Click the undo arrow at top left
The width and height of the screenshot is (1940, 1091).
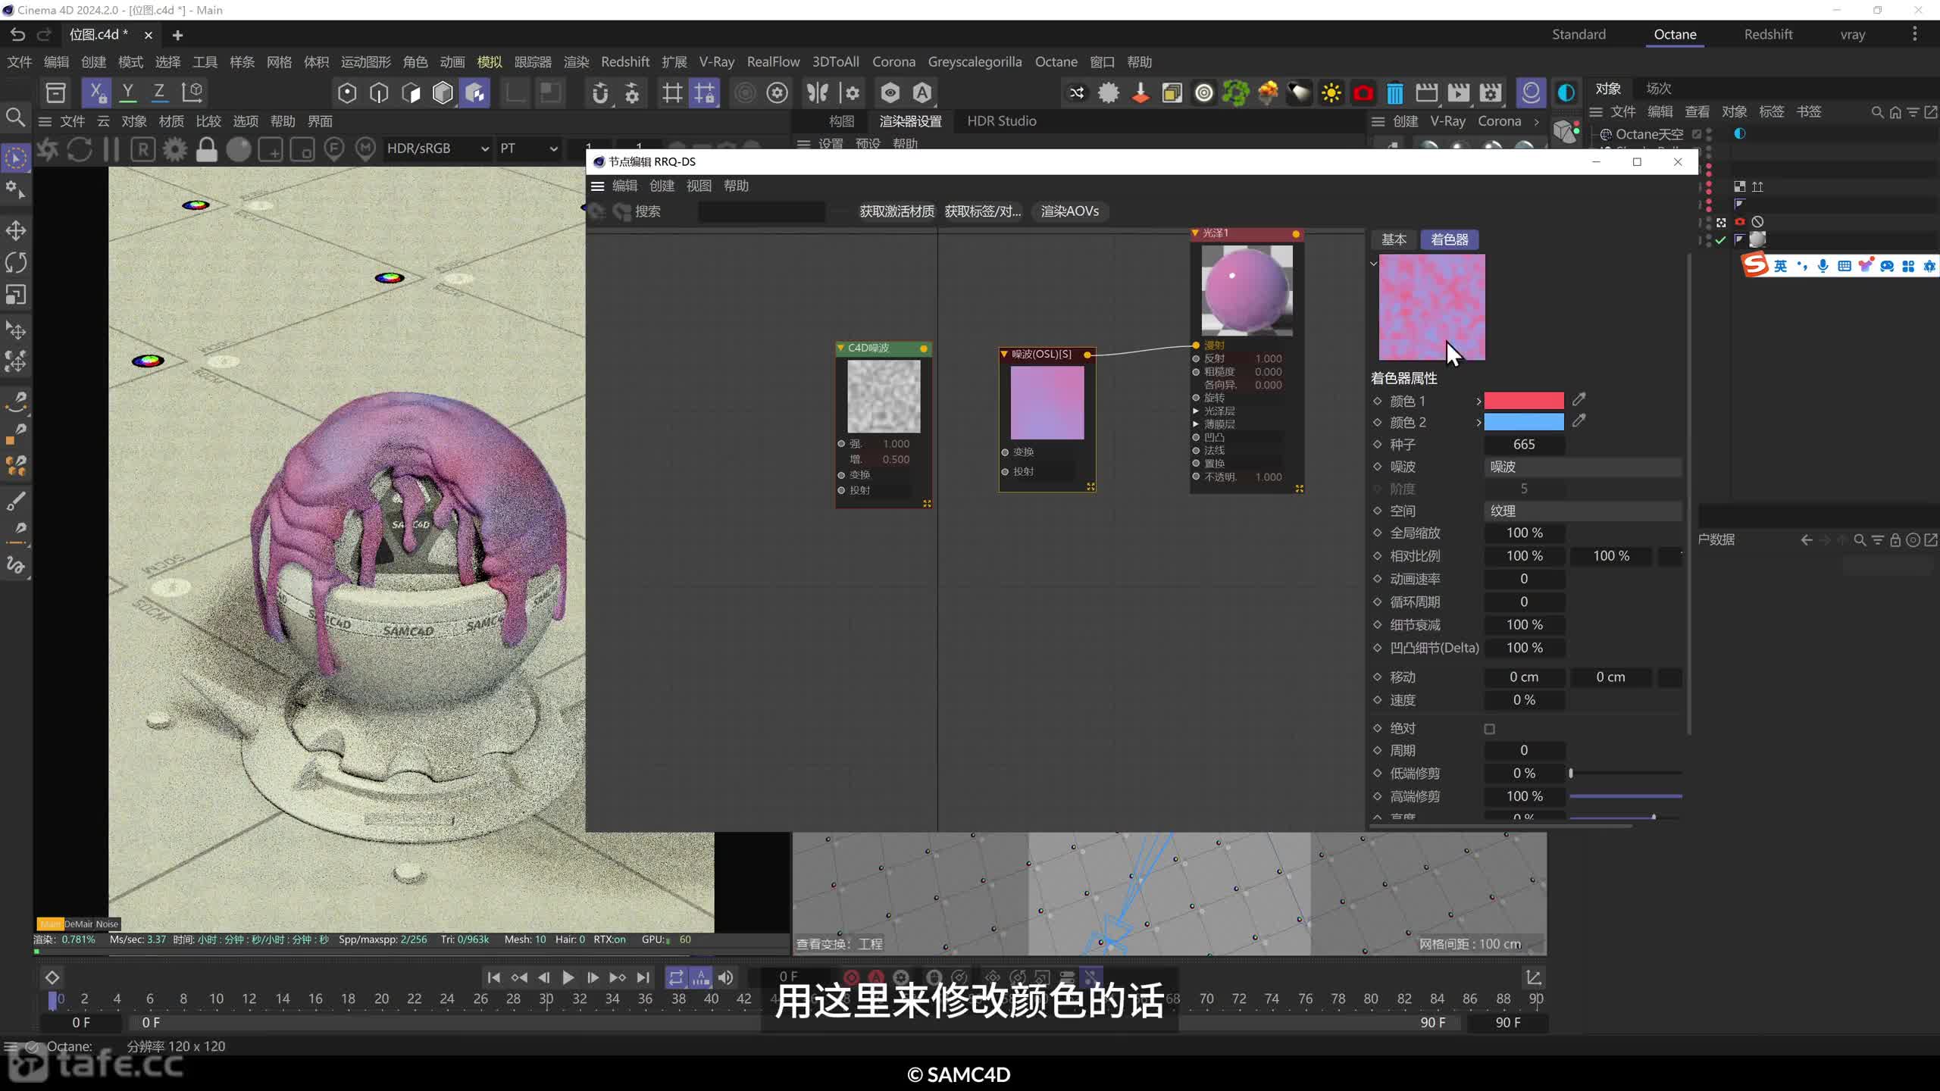17,35
